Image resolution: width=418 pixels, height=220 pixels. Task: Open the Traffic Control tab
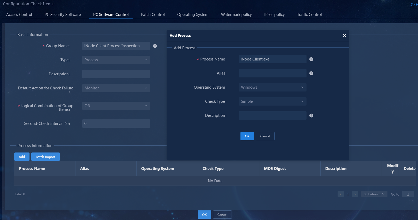point(309,15)
